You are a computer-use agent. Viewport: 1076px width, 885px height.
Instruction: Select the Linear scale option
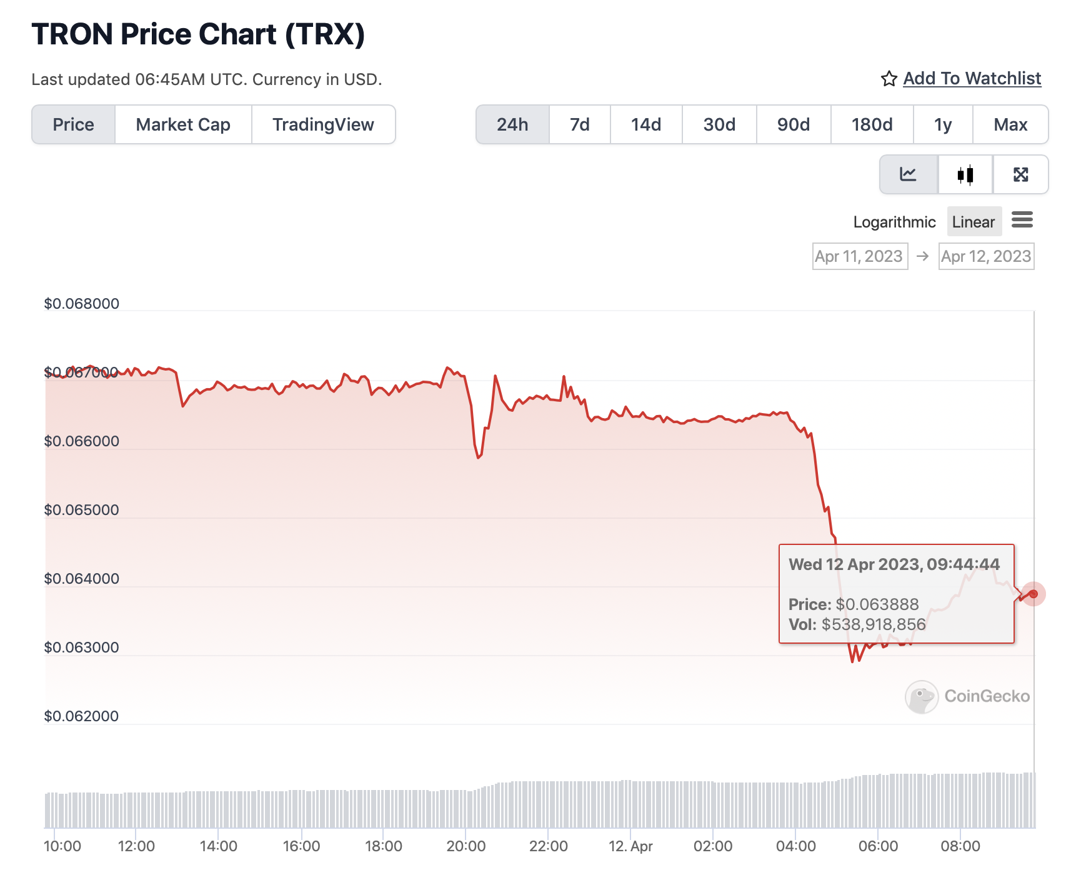(974, 222)
